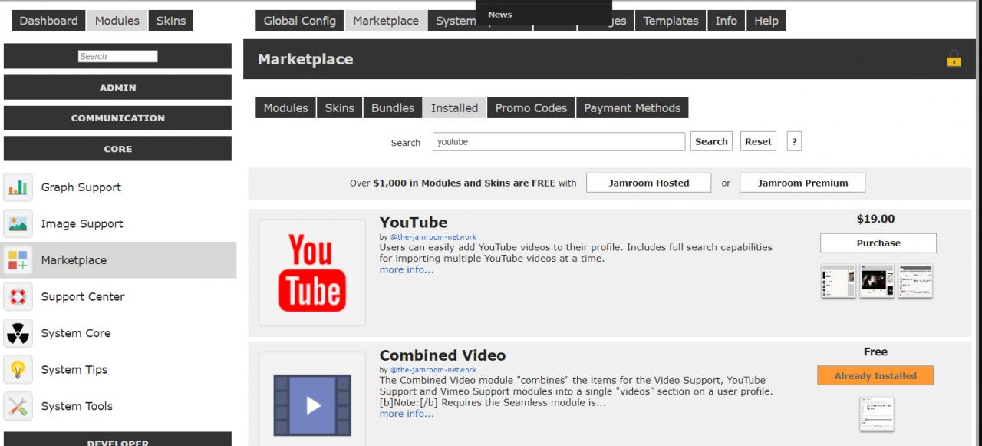Image resolution: width=982 pixels, height=446 pixels.
Task: Open the Support Center lifebuoy icon
Action: pos(18,297)
